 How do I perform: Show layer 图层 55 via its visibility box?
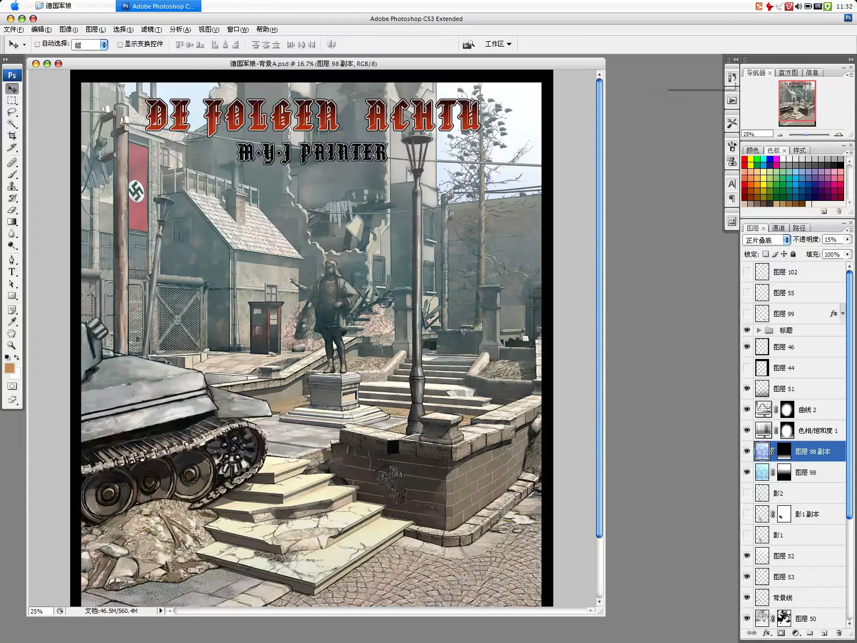pos(747,293)
